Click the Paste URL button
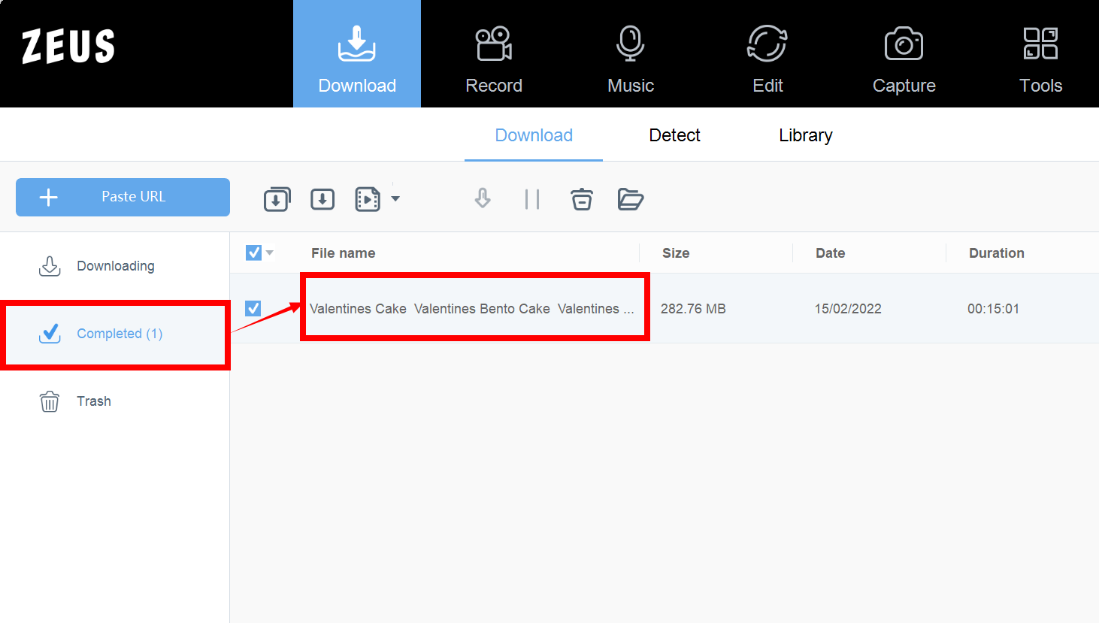The image size is (1099, 623). tap(123, 197)
